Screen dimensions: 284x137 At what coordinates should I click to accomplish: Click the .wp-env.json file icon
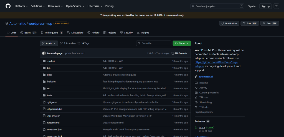44,116
